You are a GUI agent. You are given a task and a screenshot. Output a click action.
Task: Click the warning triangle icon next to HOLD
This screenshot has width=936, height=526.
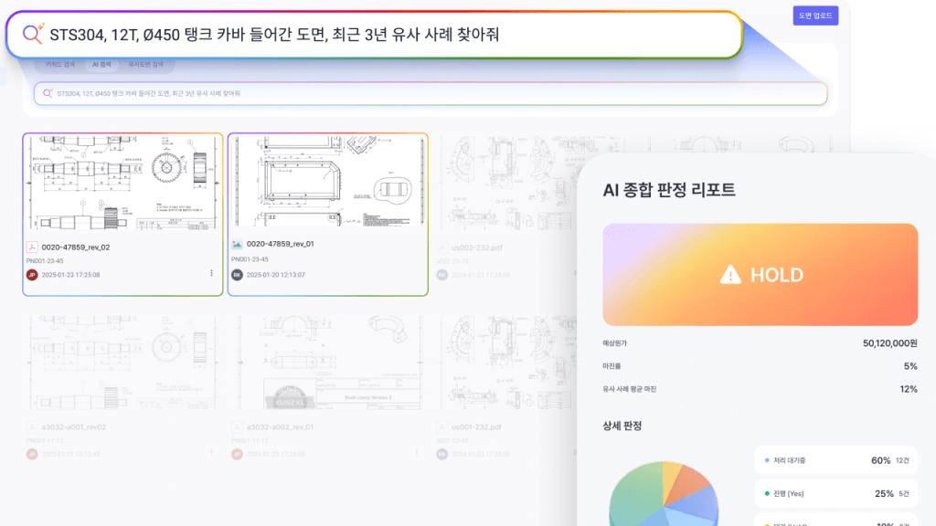730,275
